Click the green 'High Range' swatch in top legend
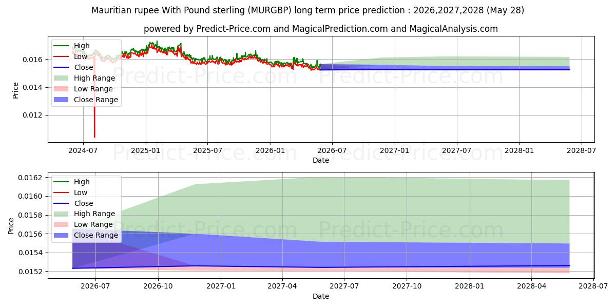616x308 pixels. 62,78
